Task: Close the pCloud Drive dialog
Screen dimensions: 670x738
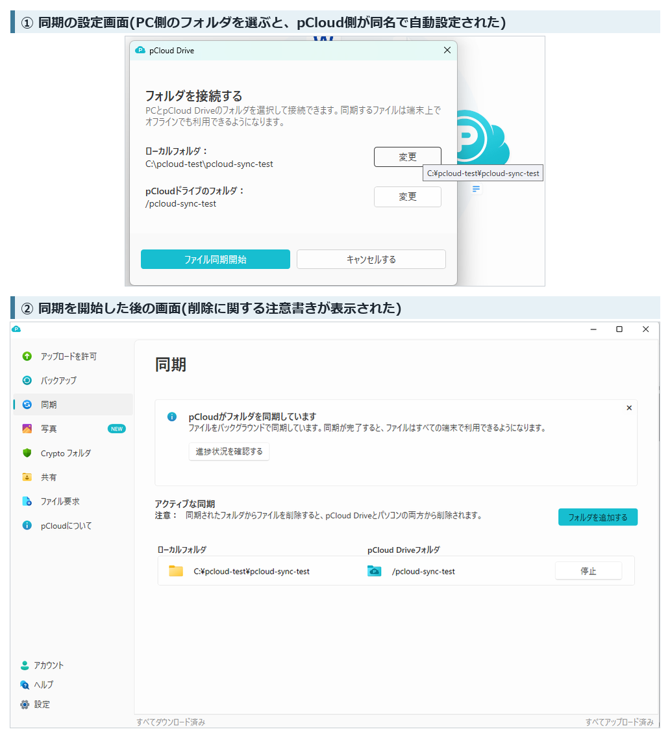Action: point(447,50)
